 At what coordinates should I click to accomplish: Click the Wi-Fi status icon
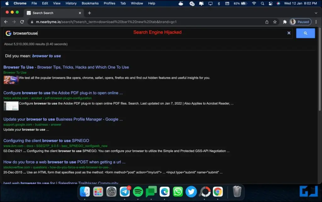254,3
